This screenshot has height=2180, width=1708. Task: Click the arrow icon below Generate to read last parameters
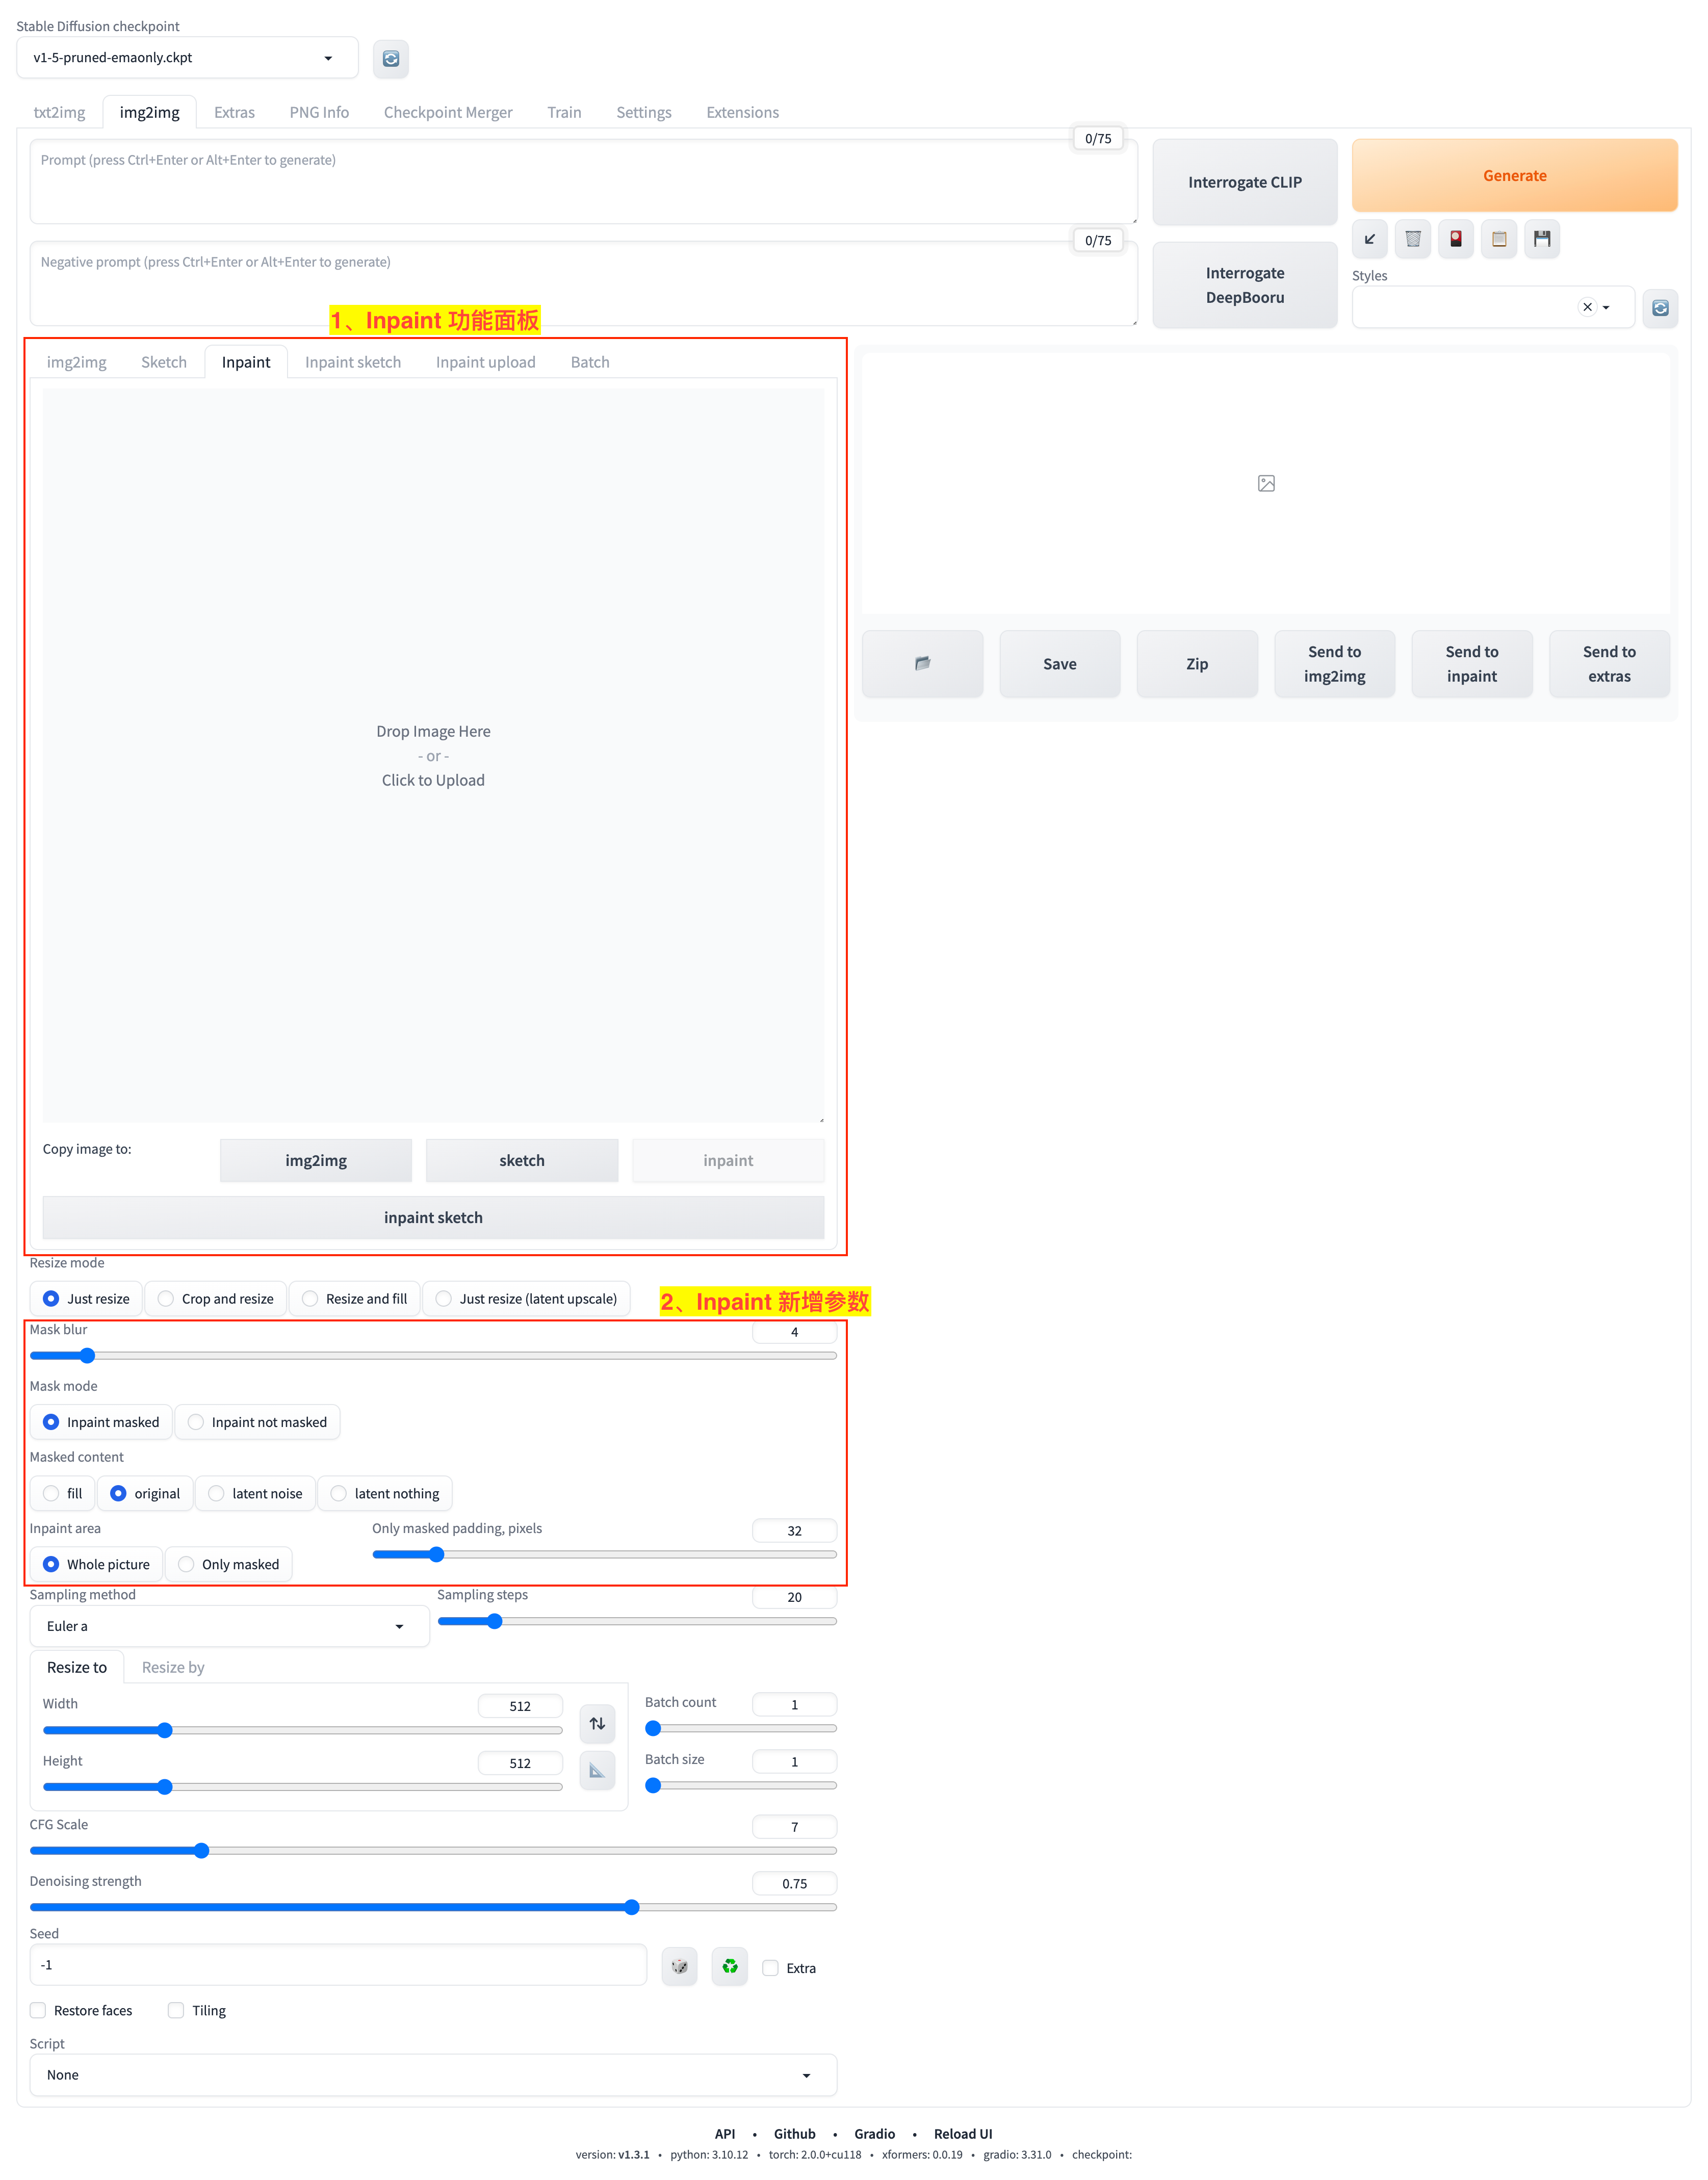click(1369, 239)
